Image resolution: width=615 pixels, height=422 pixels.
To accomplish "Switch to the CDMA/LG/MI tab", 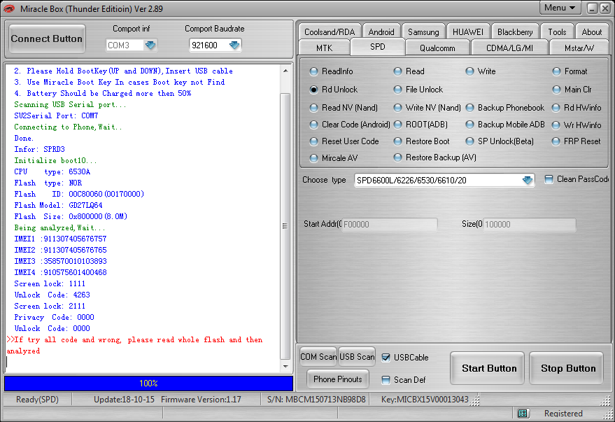I will tap(509, 48).
